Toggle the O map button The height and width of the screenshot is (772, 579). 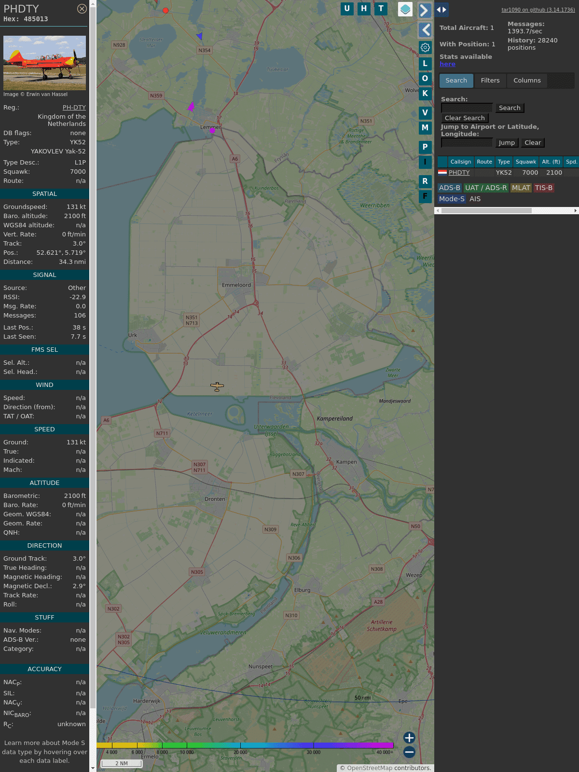click(425, 78)
